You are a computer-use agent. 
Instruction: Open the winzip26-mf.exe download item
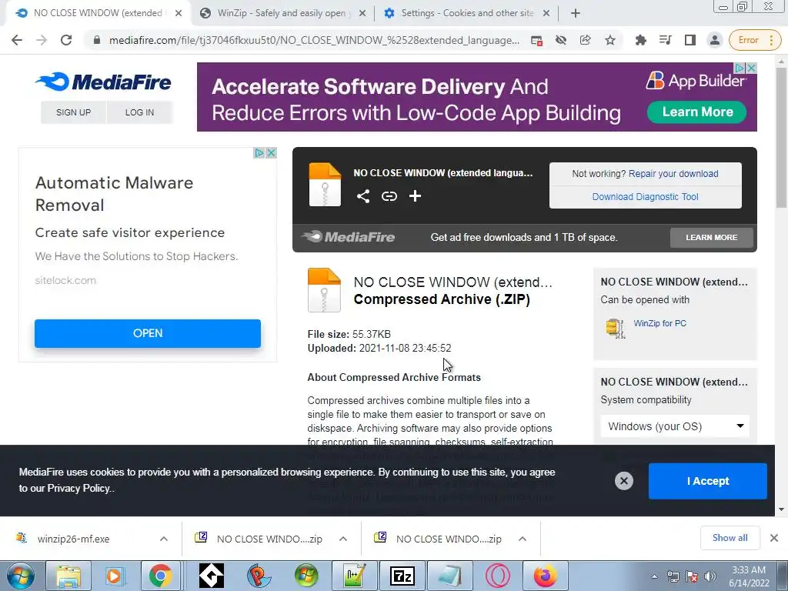(x=73, y=539)
